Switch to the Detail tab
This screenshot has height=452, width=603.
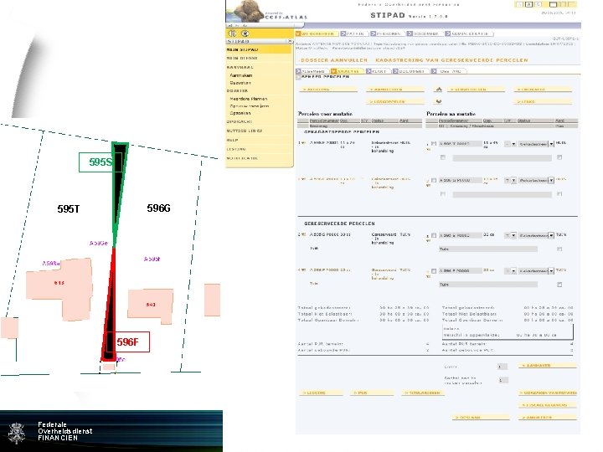353,33
